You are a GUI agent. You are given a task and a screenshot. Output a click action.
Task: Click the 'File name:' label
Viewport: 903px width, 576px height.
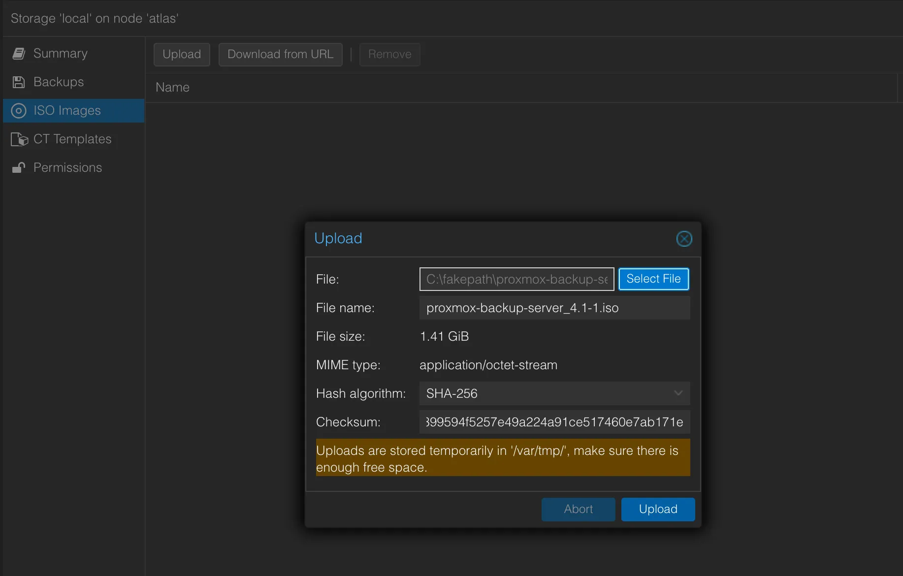coord(345,308)
